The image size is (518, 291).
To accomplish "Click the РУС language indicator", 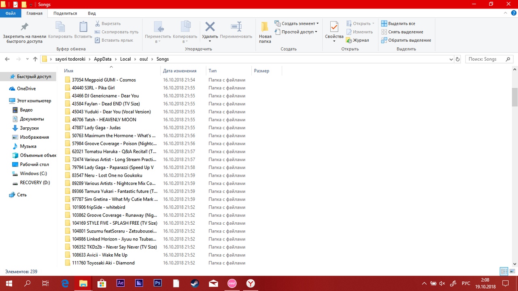I will [466, 283].
